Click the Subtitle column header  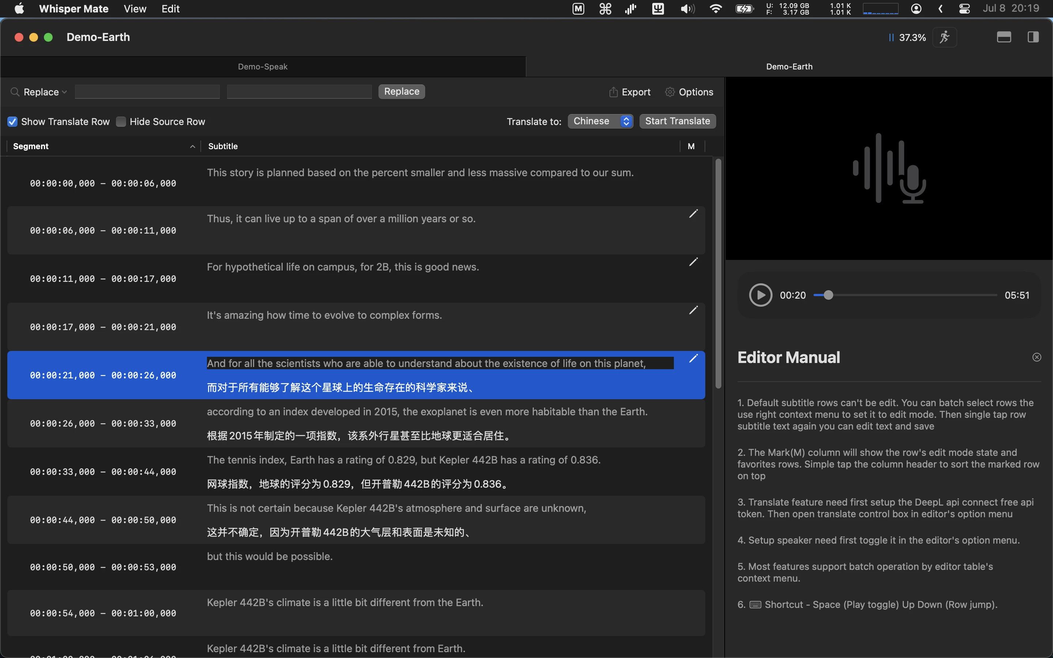click(x=440, y=146)
